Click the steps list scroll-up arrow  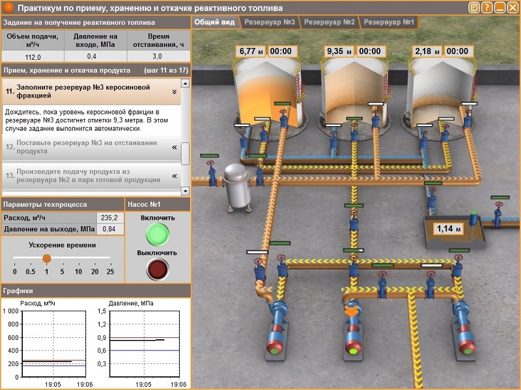tap(185, 83)
